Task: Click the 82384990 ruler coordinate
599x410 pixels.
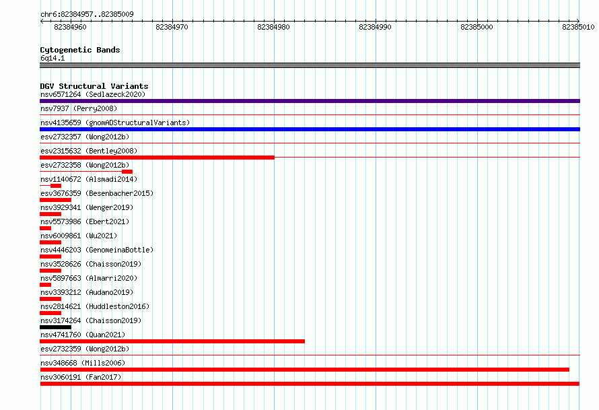Action: tap(375, 27)
